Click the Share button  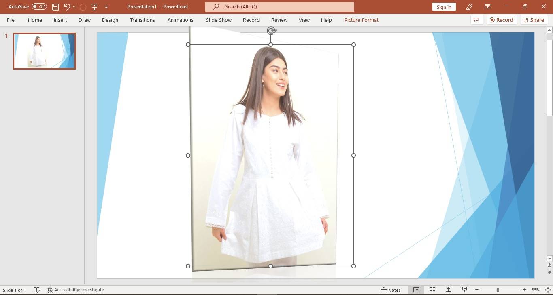tap(534, 20)
